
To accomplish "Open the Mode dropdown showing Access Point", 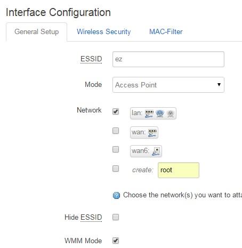I will pos(168,85).
